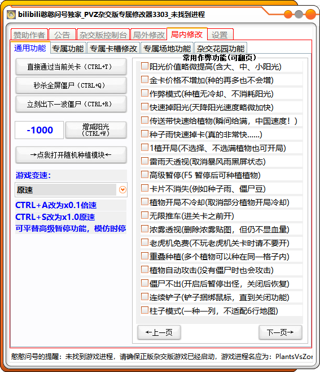Screen dimensions: 320x372
Task: Go to next page with 下一页
Action: point(280,332)
